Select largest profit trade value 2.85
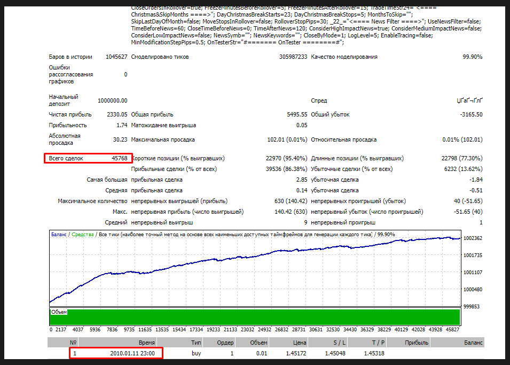510x365 pixels. (302, 180)
